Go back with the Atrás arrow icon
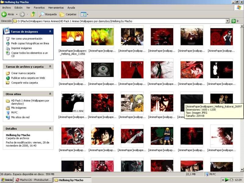Screen dimensions: 244x183 [x=4, y=14]
